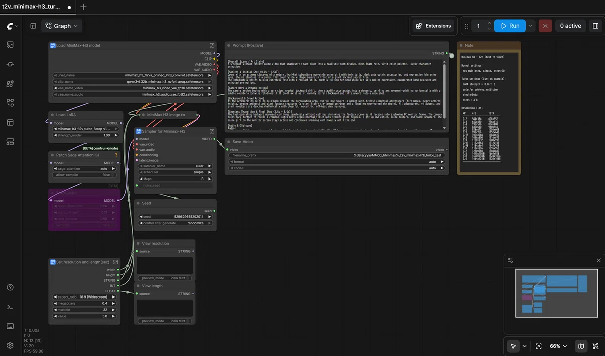Viewport: 605px width, 356px height.
Task: Toggle the minimap map icon
Action: 581,346
